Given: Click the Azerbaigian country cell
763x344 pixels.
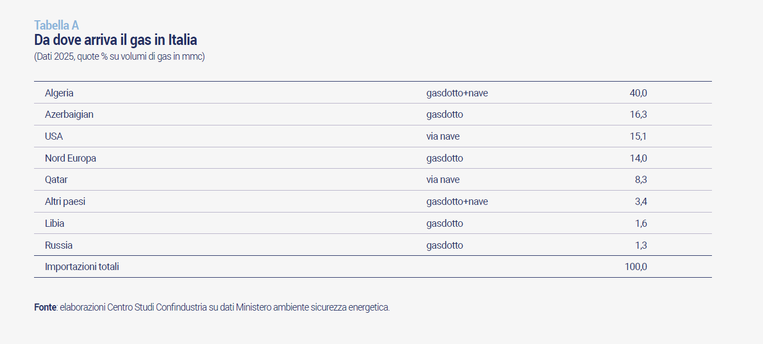Looking at the screenshot, I should (x=69, y=114).
